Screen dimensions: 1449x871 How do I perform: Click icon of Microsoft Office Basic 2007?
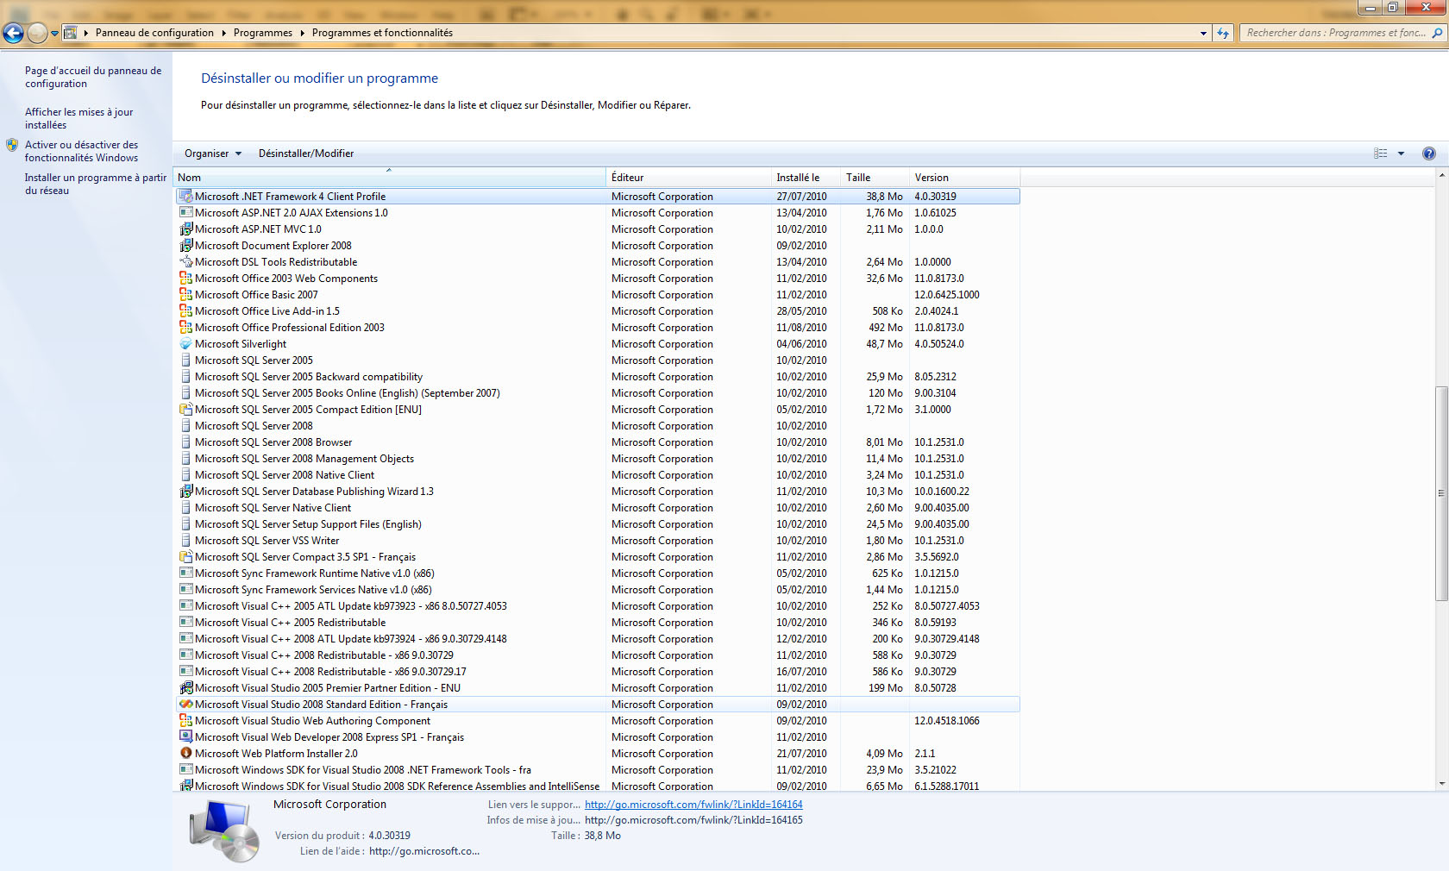click(x=185, y=295)
